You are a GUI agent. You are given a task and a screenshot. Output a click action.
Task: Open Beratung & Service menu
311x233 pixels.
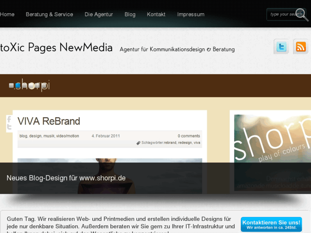(49, 15)
